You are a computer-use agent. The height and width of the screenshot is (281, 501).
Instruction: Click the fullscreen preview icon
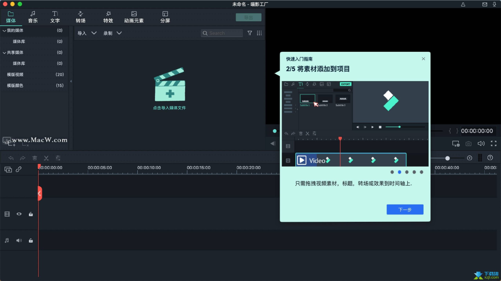(494, 144)
